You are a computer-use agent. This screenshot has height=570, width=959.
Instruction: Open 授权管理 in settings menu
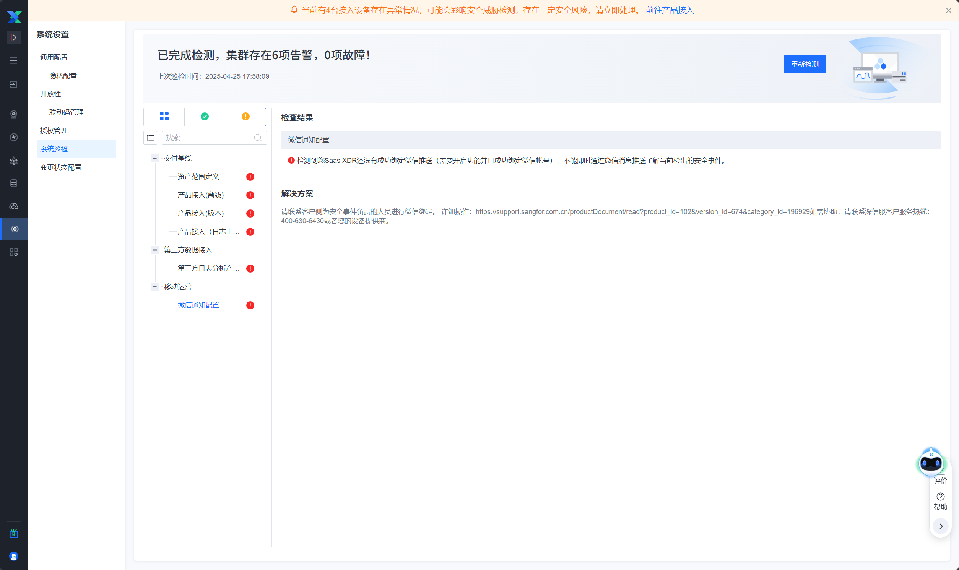pos(54,131)
